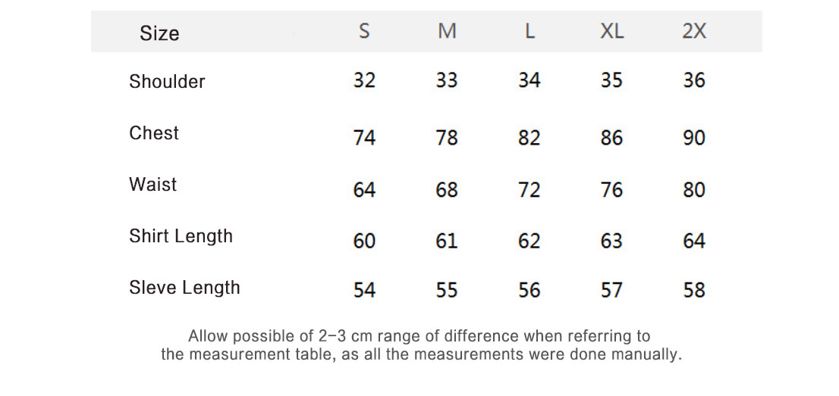Viewport: 839px width, 396px height.
Task: Click Waist value 72 for size L
Action: pos(529,189)
